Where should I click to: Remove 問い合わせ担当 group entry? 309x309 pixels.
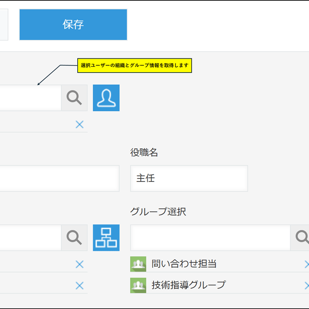pos(307,264)
